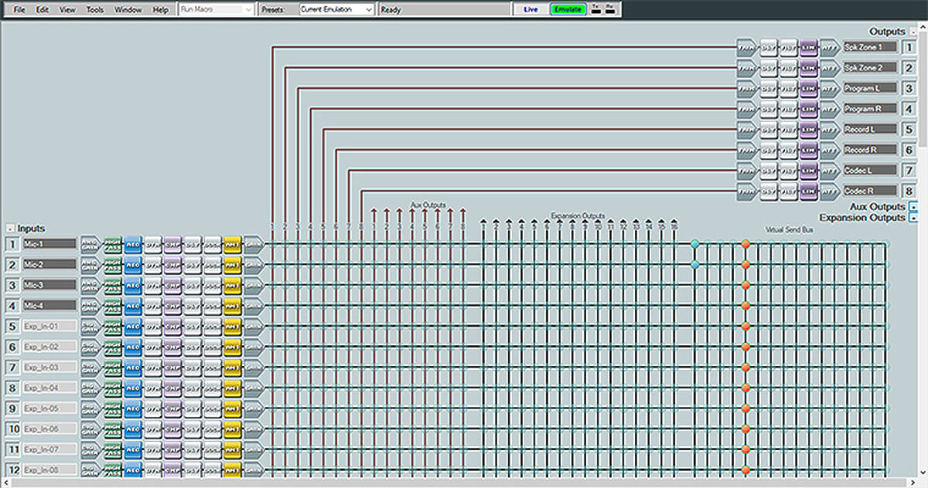Select the Exp_In-03 input label field
Viewport: 928px width, 488px height.
coord(49,368)
